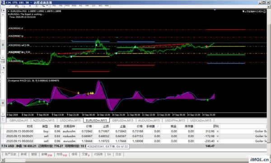Expand the EURUSDm,M15 chart title arrow
The image size is (271, 163).
9,11
